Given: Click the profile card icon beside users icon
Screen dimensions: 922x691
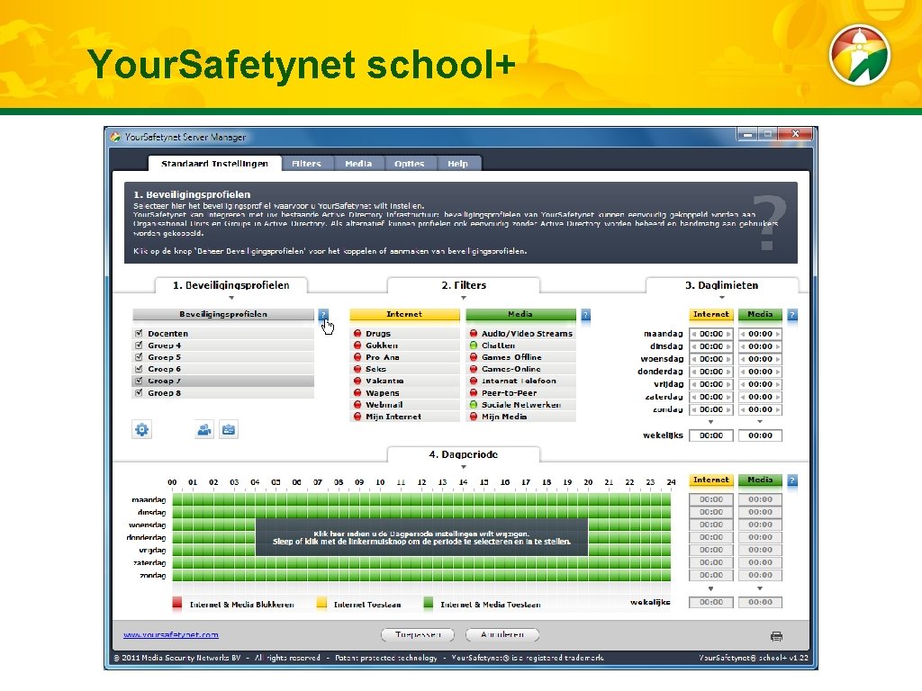Looking at the screenshot, I should pyautogui.click(x=229, y=429).
